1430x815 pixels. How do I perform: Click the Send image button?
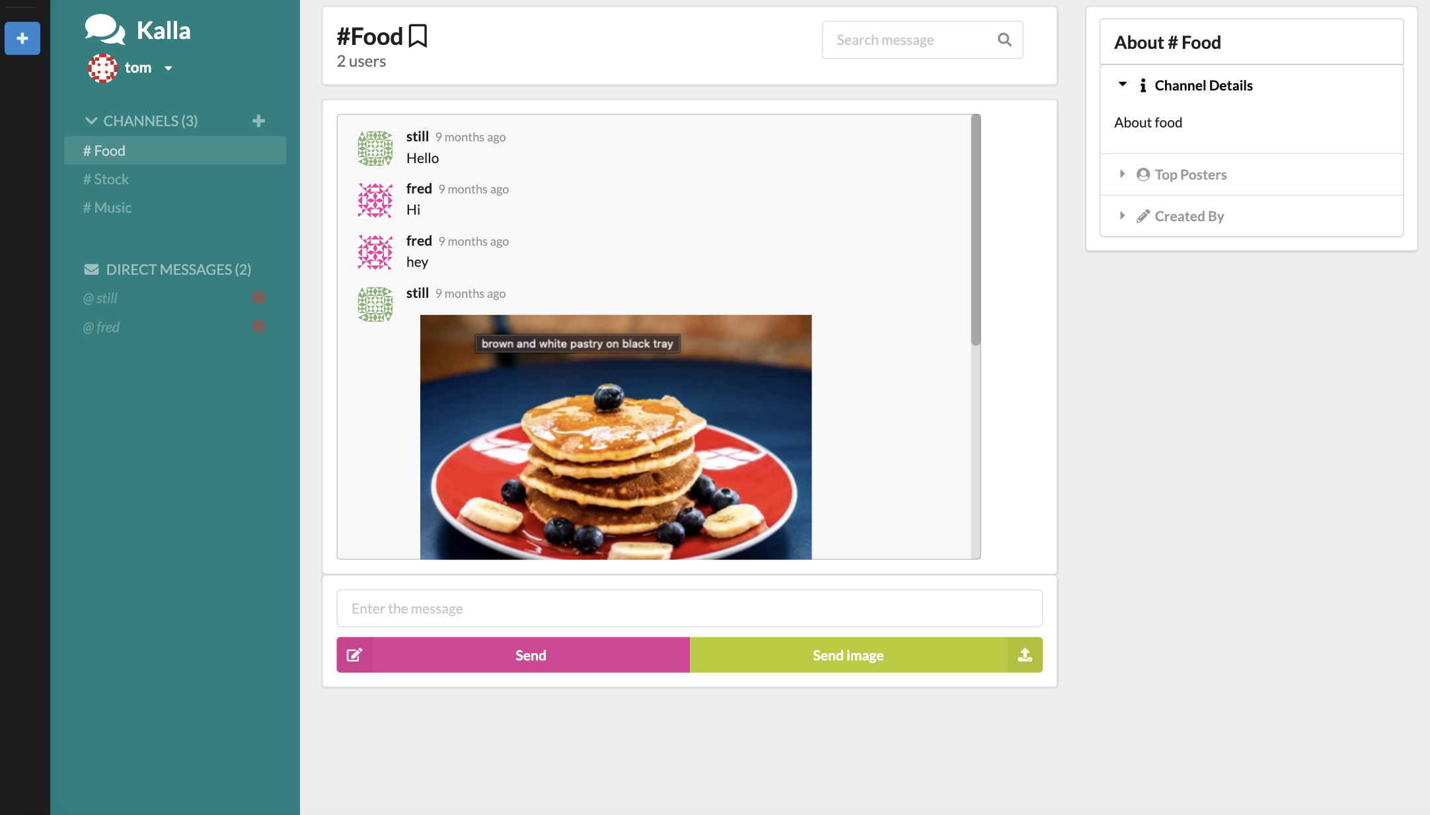[x=848, y=655]
